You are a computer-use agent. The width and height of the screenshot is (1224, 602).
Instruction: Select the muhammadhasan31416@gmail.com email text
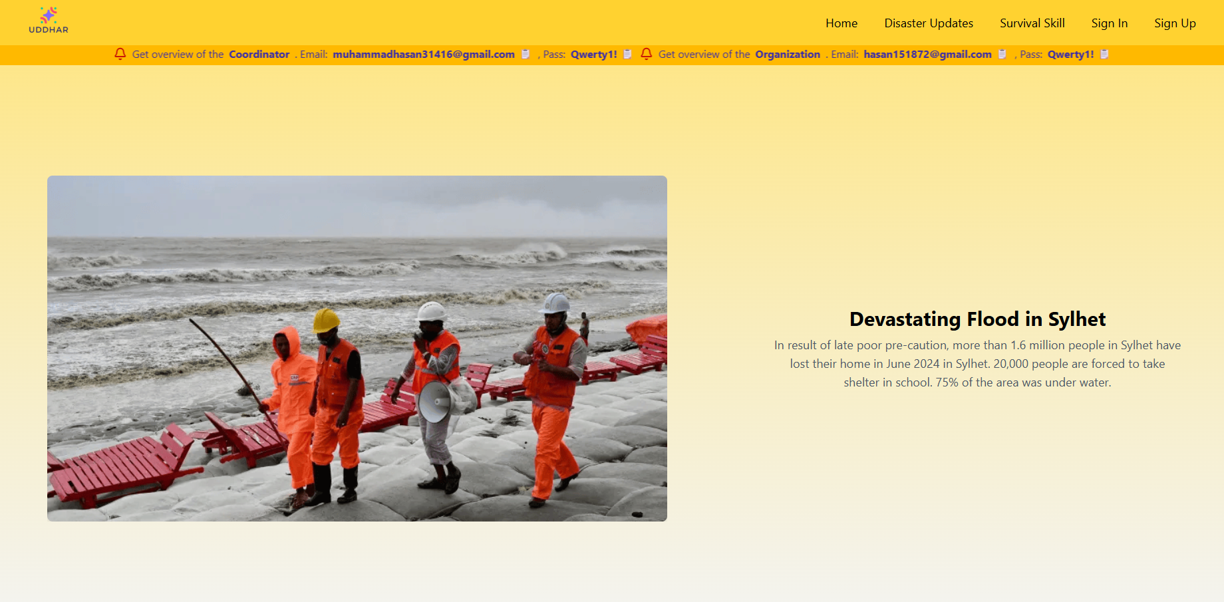point(424,55)
